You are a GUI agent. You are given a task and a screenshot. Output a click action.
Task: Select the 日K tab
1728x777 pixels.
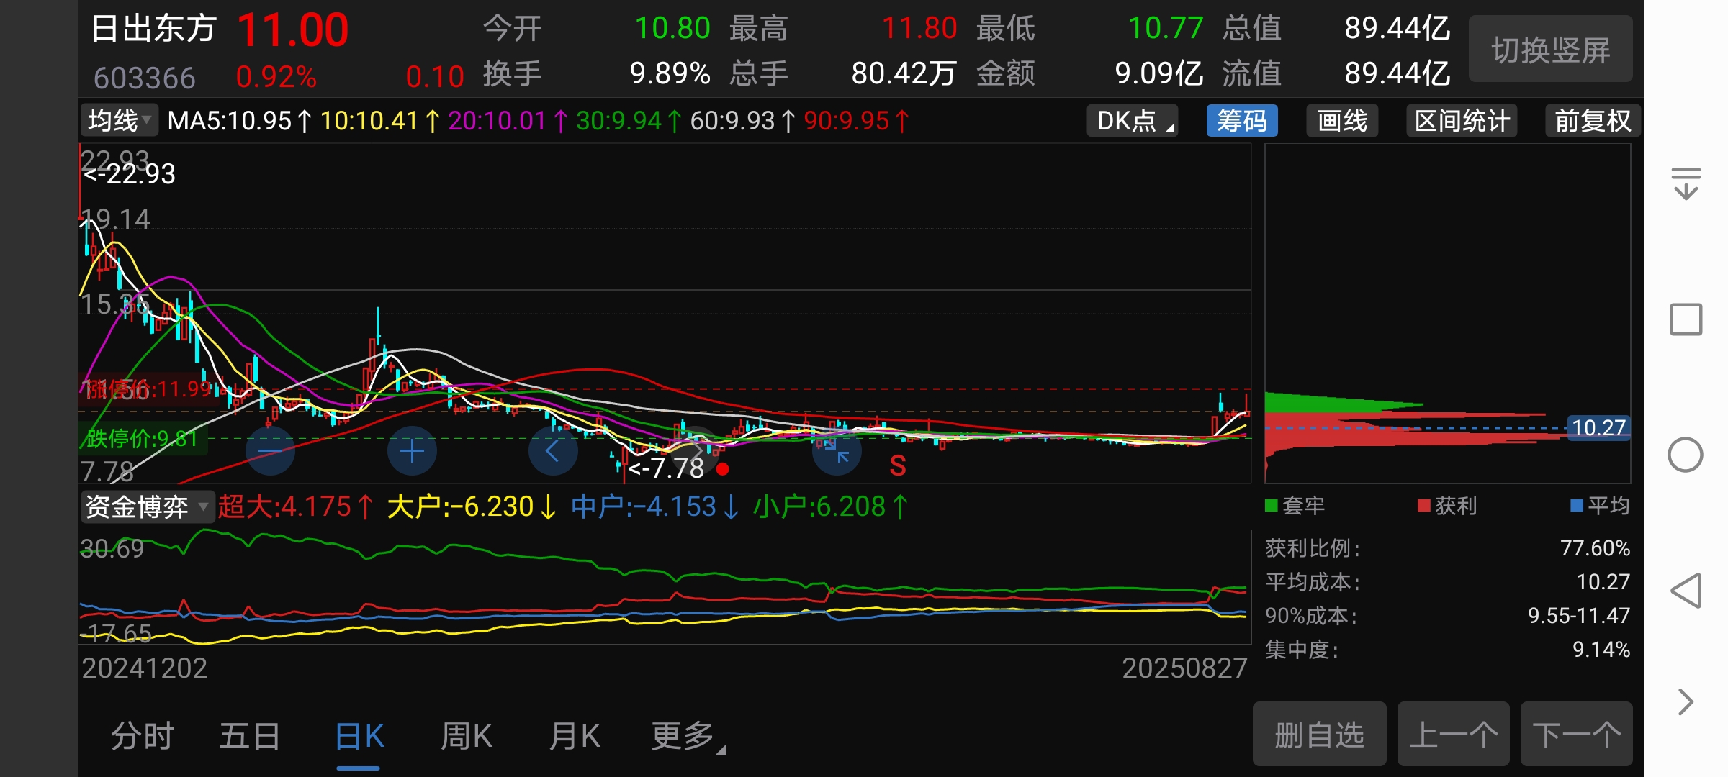pos(359,736)
